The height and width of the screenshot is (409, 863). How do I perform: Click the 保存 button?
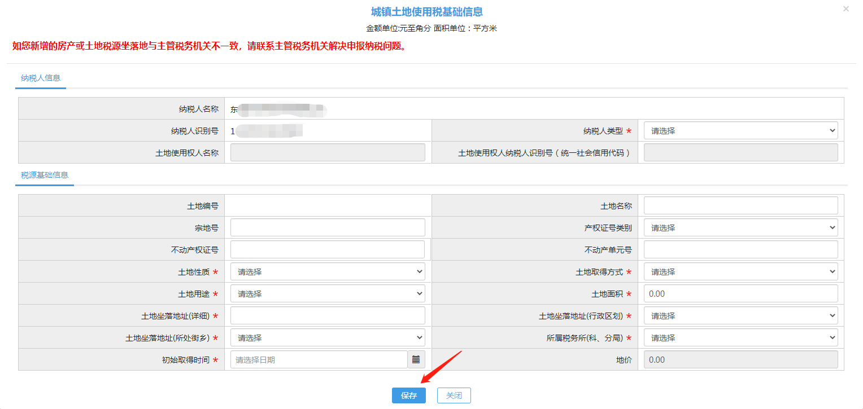pos(409,395)
